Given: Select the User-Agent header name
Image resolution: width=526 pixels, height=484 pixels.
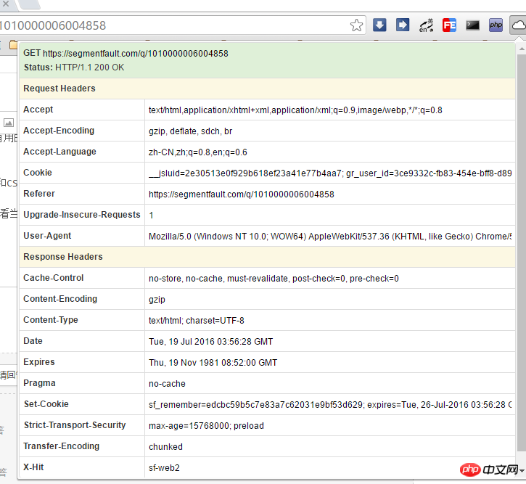Looking at the screenshot, I should [47, 236].
